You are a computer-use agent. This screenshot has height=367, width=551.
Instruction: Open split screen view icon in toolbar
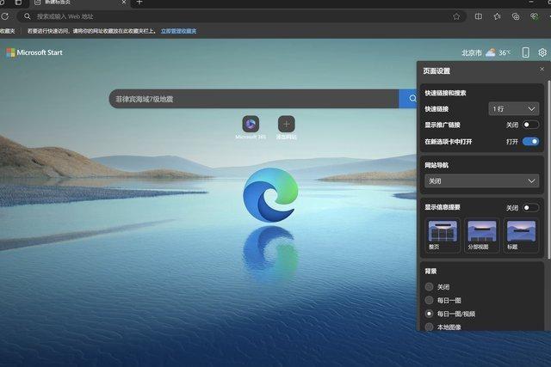pos(479,16)
